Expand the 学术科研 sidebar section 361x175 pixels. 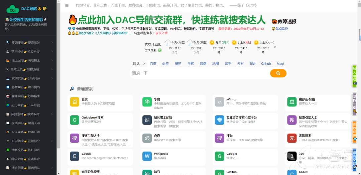(x=29, y=51)
